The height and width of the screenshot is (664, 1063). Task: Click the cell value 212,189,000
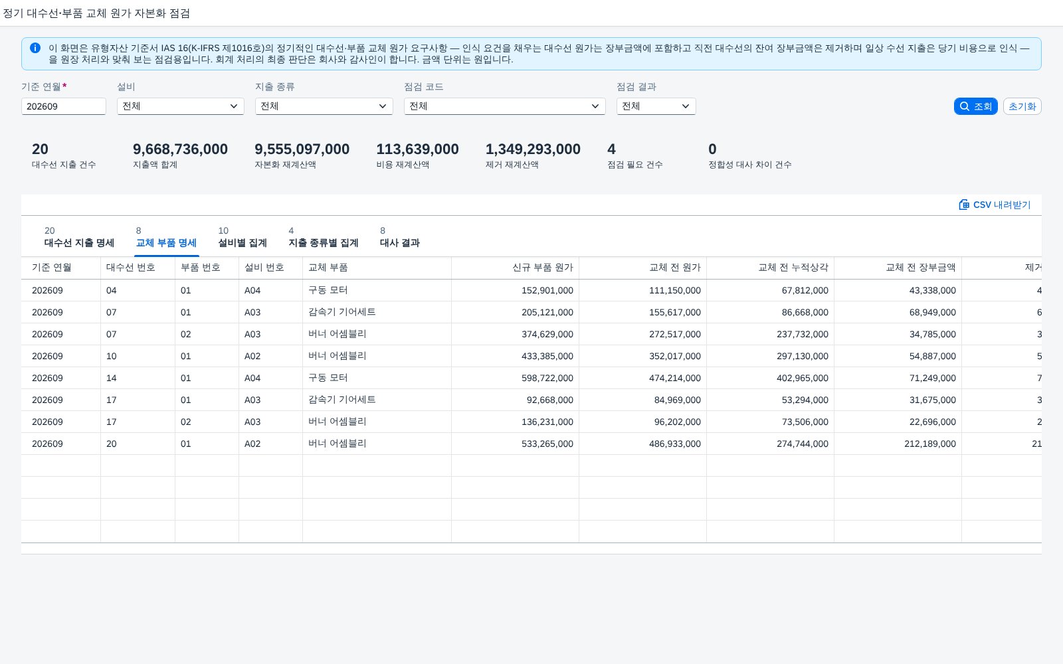[930, 444]
